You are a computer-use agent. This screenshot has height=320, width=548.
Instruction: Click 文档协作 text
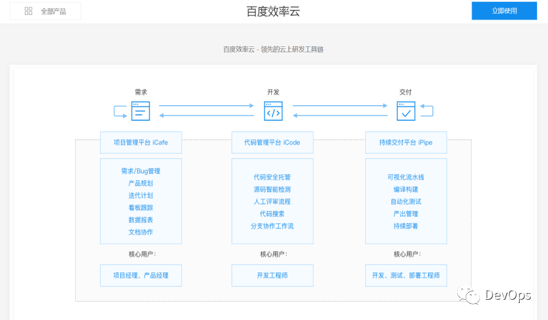(x=141, y=232)
